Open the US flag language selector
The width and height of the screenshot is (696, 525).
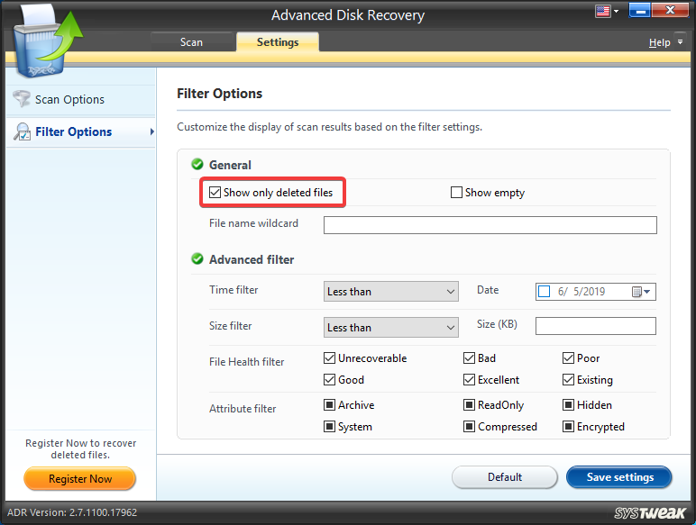[x=602, y=11]
